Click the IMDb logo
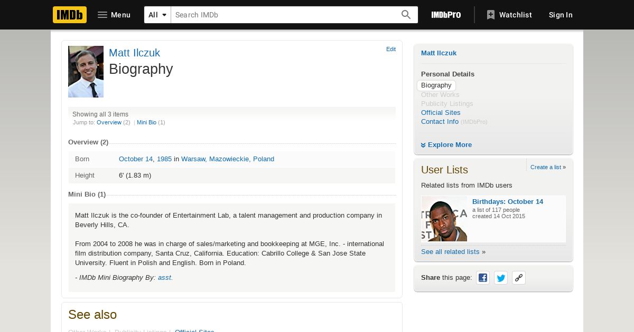 (70, 15)
